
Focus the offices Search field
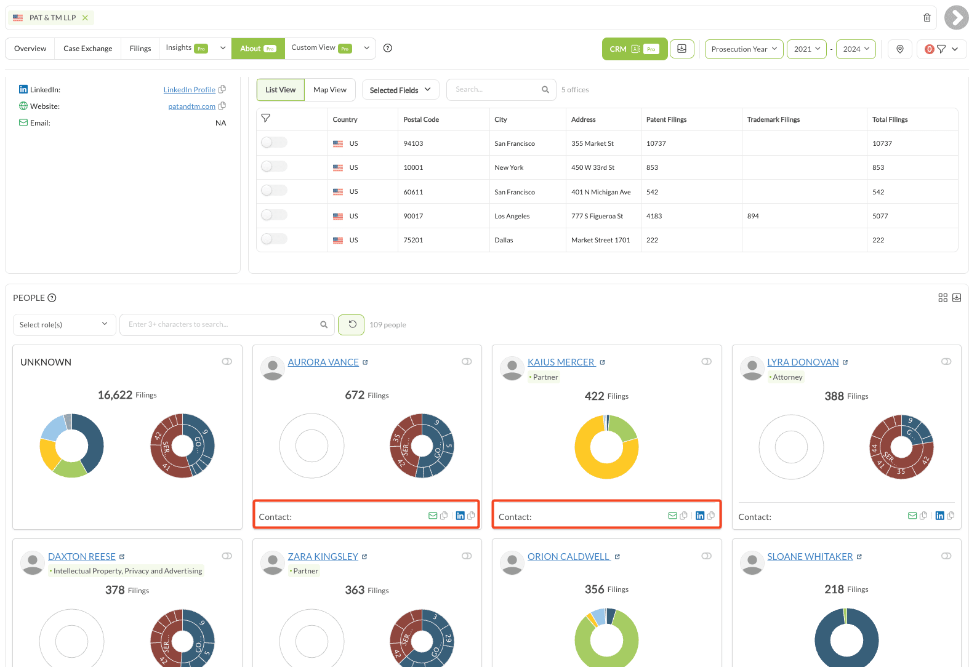point(501,90)
